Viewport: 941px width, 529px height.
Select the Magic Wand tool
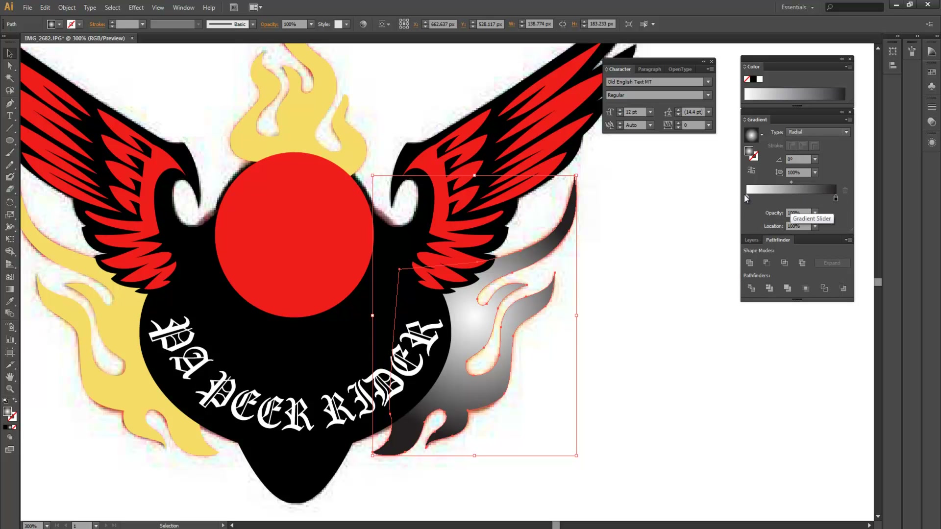coord(9,78)
